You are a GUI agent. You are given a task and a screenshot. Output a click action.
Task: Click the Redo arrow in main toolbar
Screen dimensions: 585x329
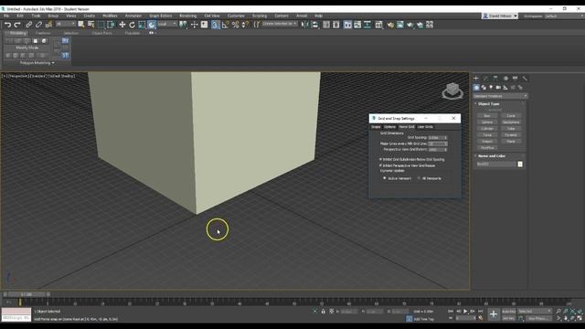[17, 25]
